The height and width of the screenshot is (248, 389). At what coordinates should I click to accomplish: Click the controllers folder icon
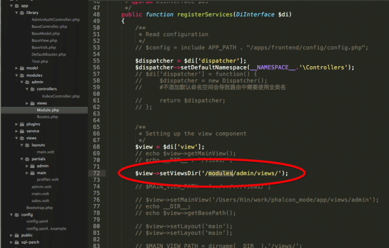32,89
